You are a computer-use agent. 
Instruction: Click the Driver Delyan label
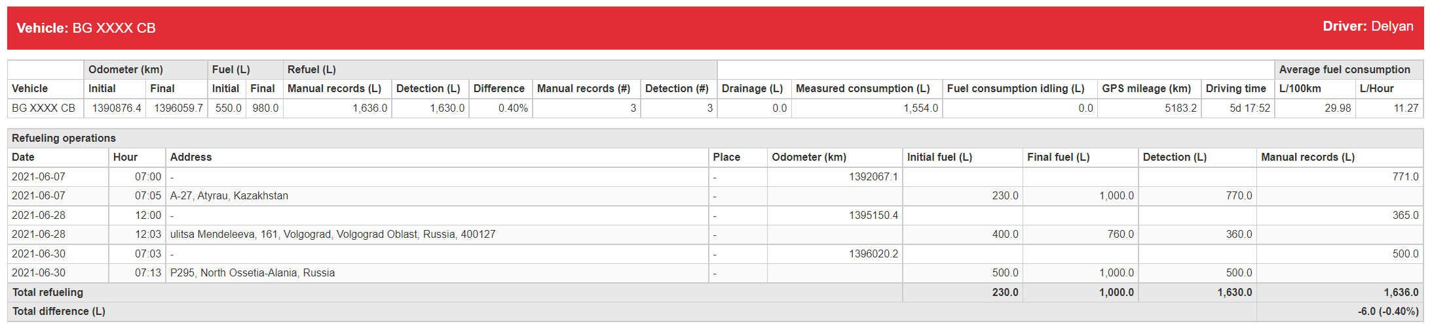click(1368, 26)
